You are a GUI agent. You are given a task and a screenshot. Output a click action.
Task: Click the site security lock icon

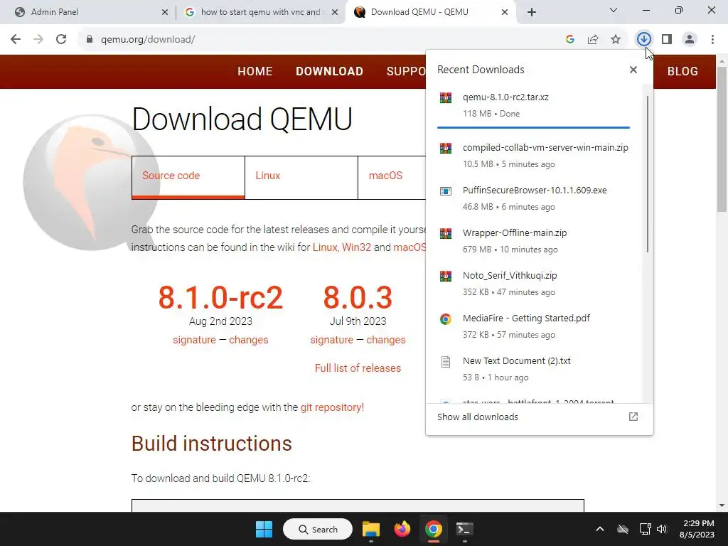click(90, 40)
